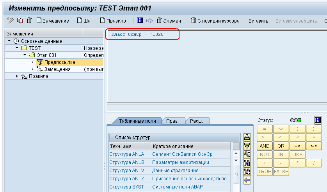Select Замещения item under Этап 001
This screenshot has height=192, width=327.
[x=57, y=69]
